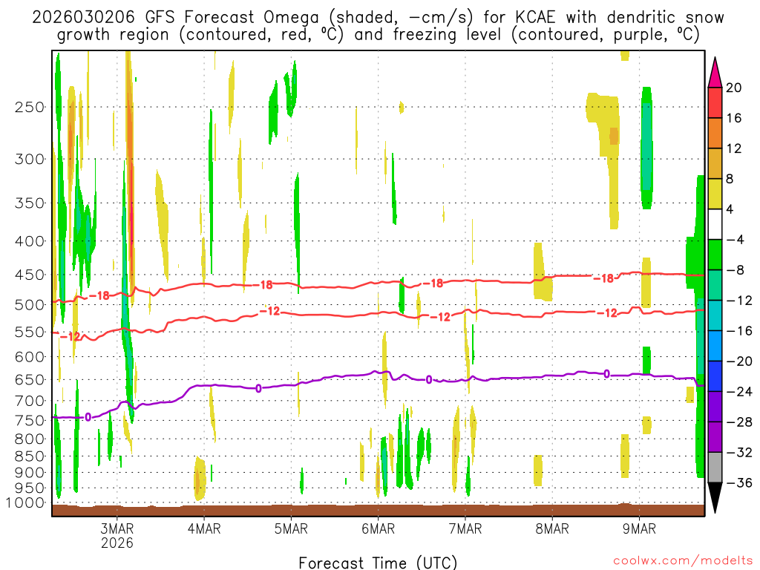
Task: Click the colorbar value label -20
Action: coord(739,361)
